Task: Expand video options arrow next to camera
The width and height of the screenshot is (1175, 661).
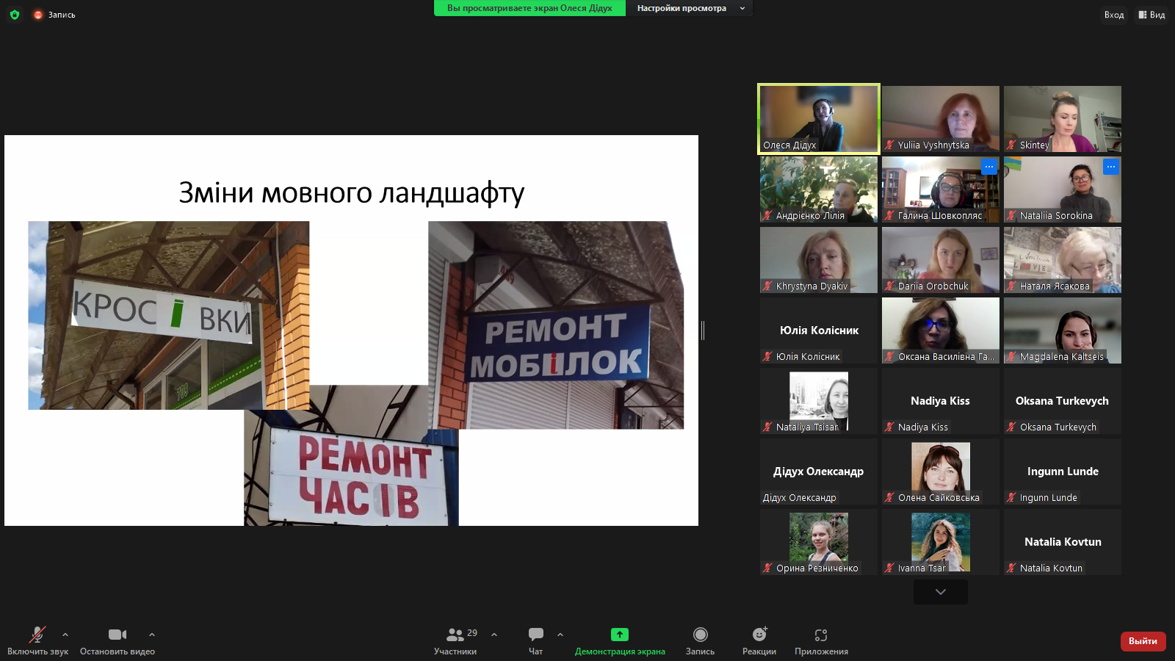Action: [x=152, y=635]
